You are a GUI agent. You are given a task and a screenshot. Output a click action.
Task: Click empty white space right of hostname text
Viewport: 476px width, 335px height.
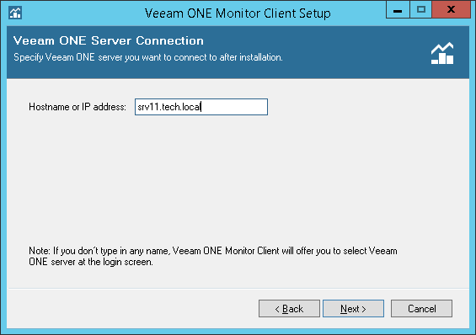click(233, 107)
